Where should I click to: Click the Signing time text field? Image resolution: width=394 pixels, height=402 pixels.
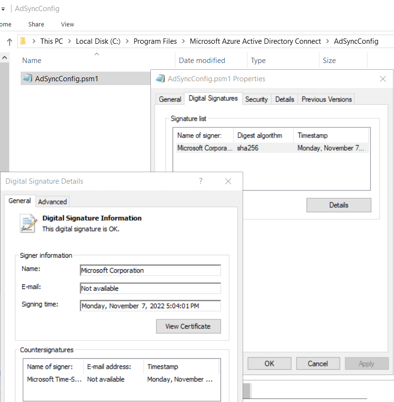click(x=150, y=306)
